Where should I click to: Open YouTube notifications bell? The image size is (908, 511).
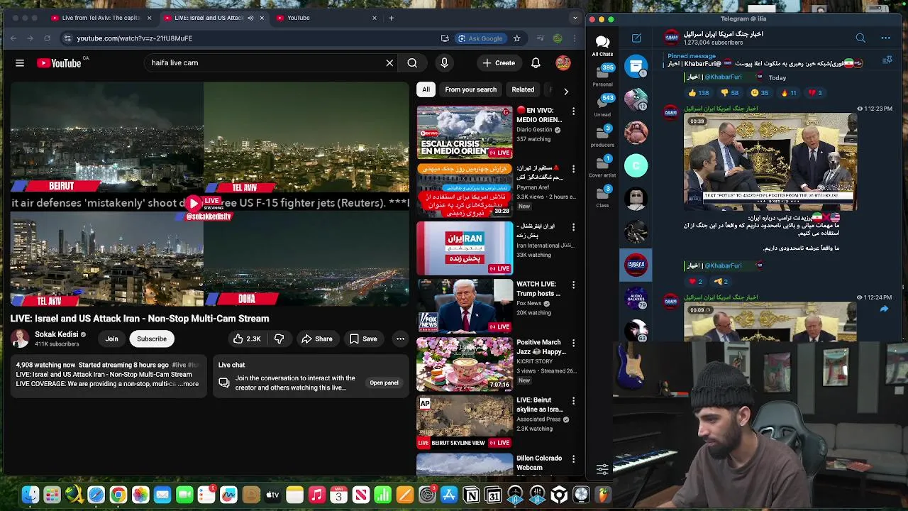pyautogui.click(x=536, y=63)
